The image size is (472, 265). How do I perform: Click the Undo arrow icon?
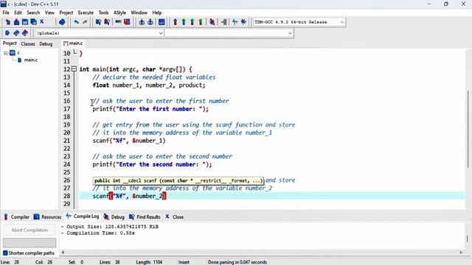point(77,22)
